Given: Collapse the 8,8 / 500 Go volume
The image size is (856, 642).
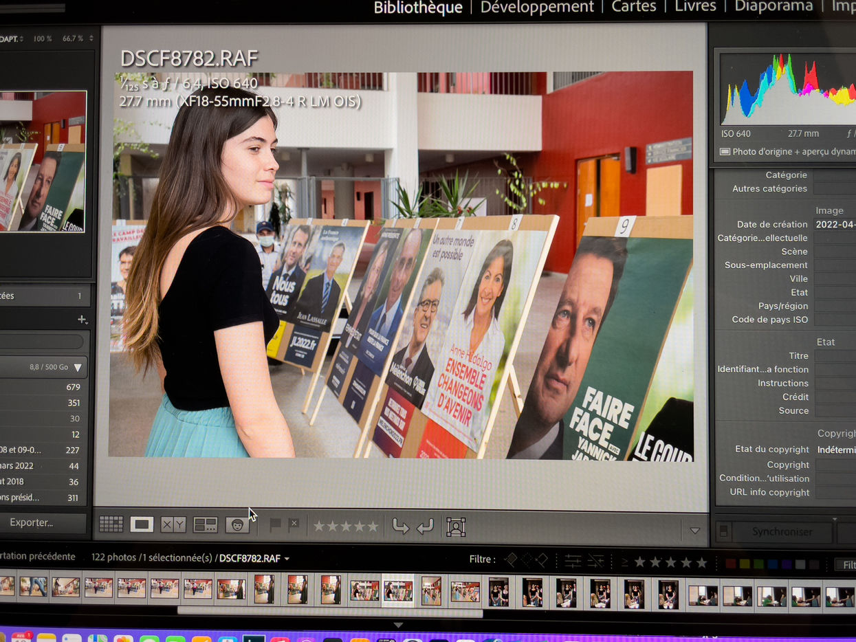Looking at the screenshot, I should click(x=78, y=368).
